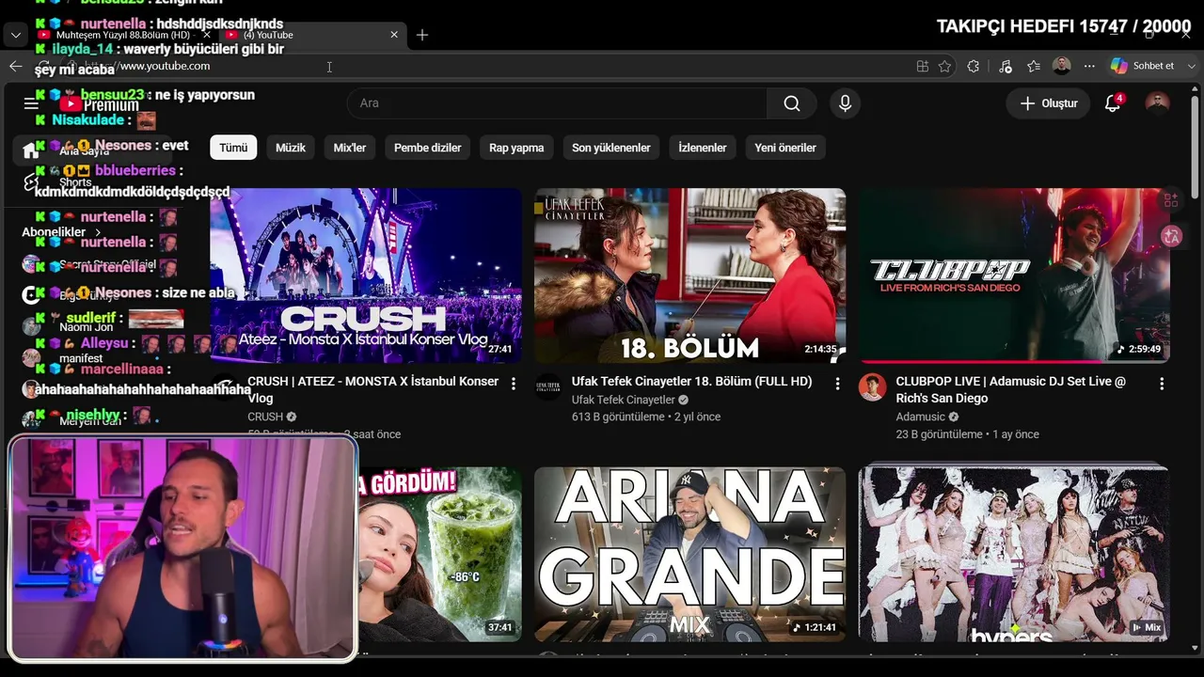Start voice search with the microphone
1204x677 pixels.
click(845, 103)
